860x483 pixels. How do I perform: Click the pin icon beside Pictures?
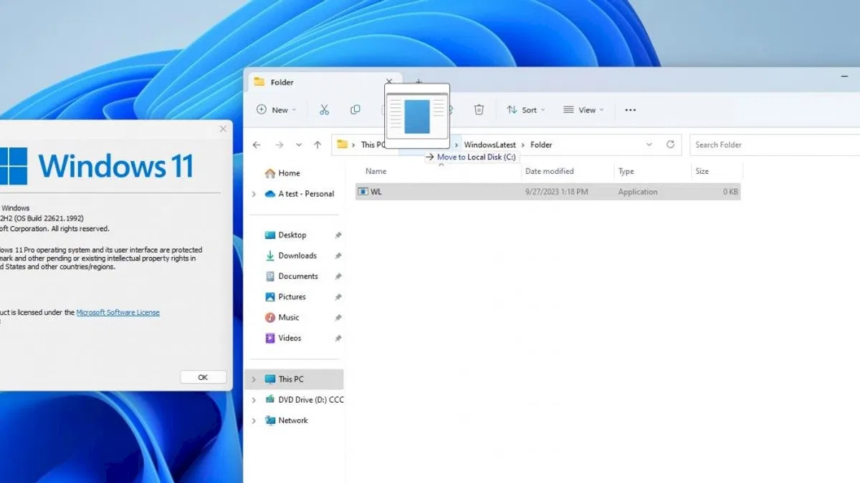(338, 297)
